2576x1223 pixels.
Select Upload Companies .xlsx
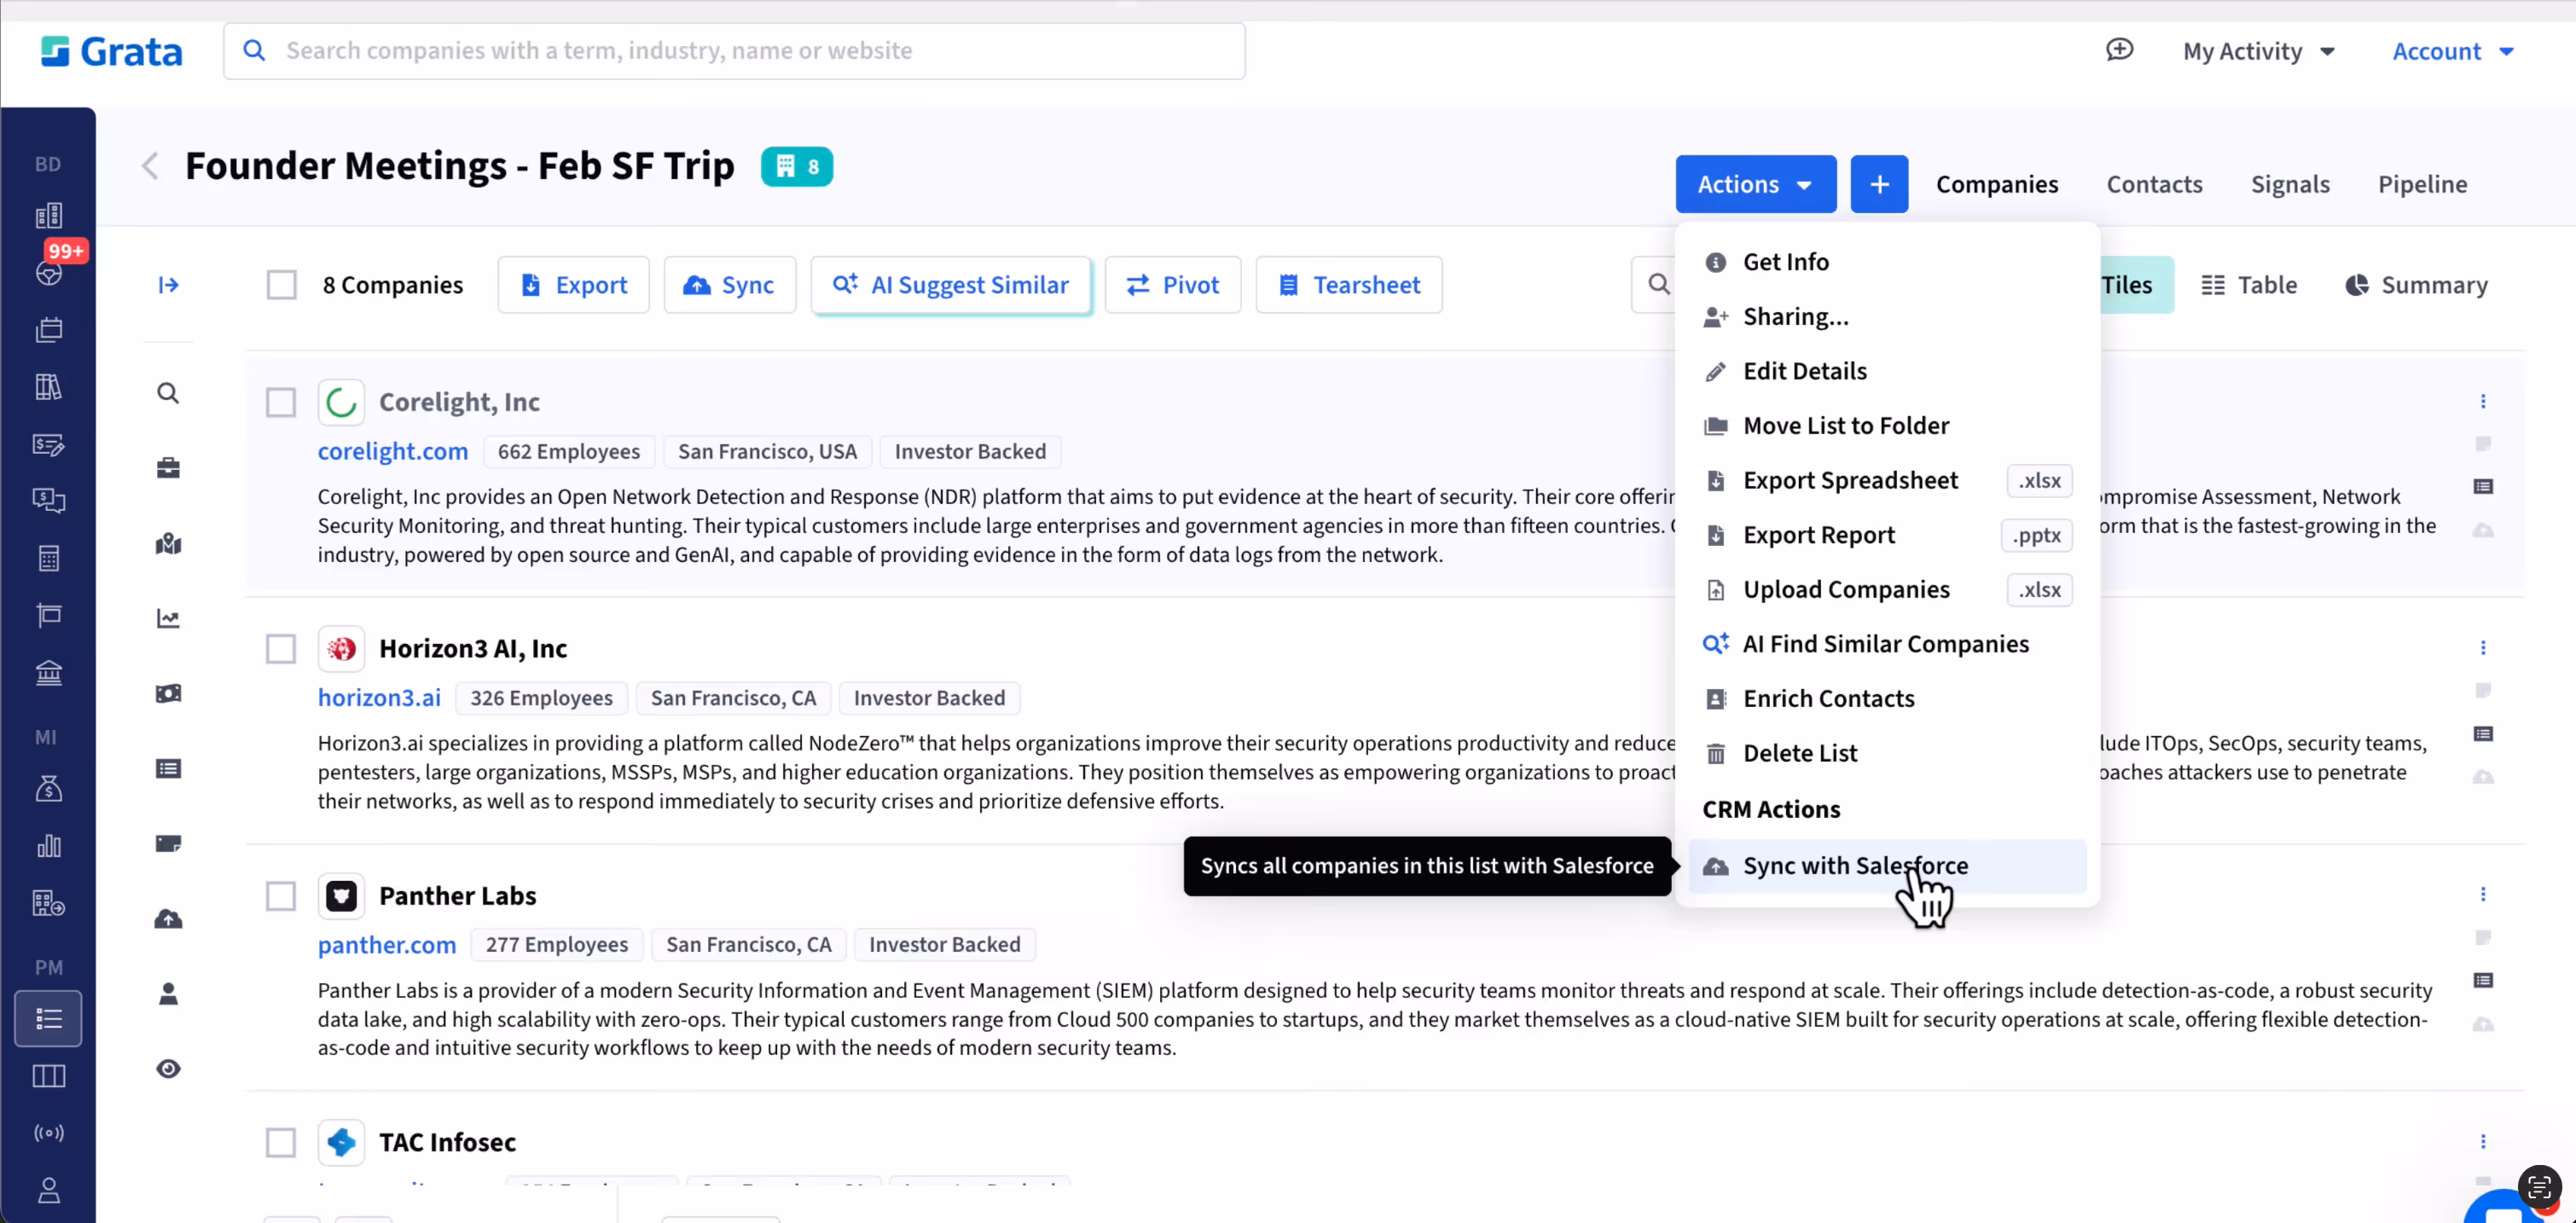1887,590
